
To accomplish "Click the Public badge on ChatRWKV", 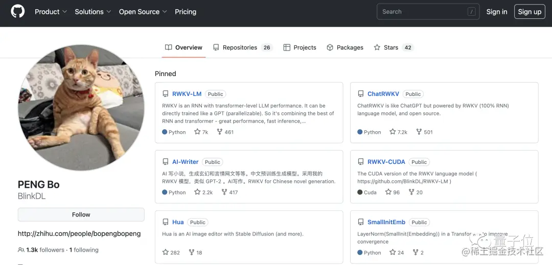I will click(x=413, y=94).
